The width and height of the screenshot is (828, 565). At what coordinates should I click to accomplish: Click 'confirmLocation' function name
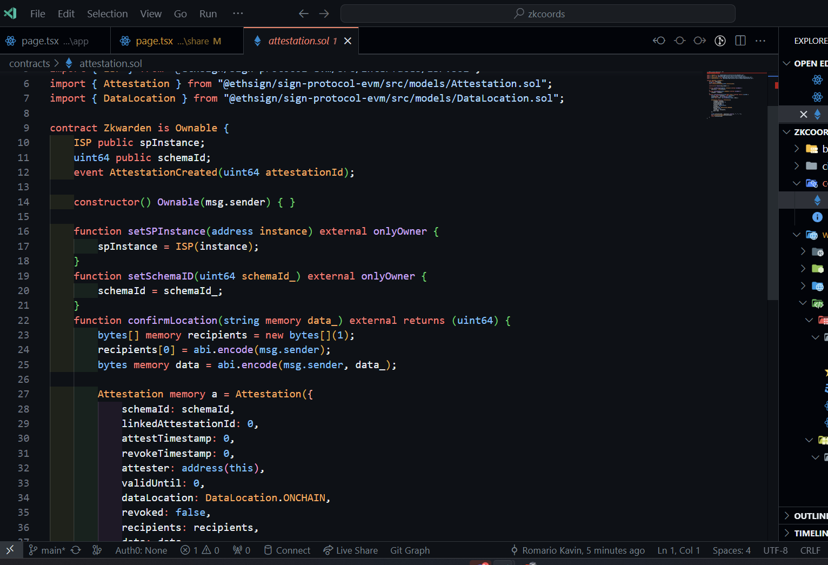click(172, 321)
